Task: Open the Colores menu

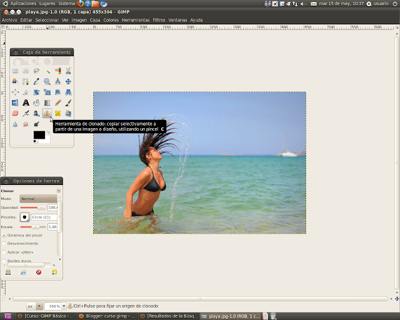Action: point(111,20)
